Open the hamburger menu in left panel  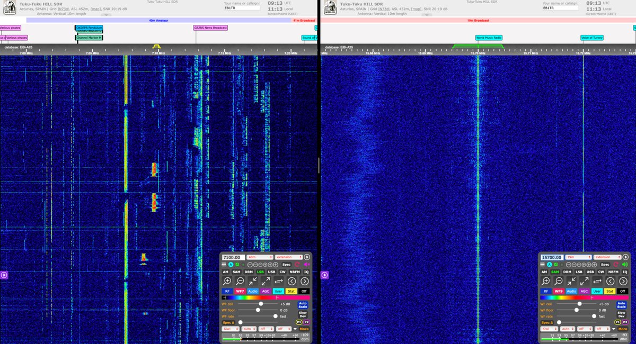click(x=224, y=265)
